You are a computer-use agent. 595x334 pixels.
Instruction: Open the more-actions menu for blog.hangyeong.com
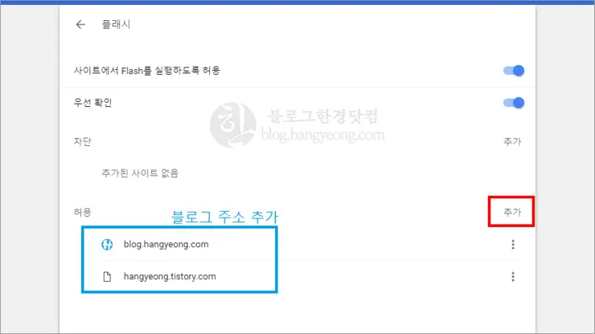pos(513,245)
